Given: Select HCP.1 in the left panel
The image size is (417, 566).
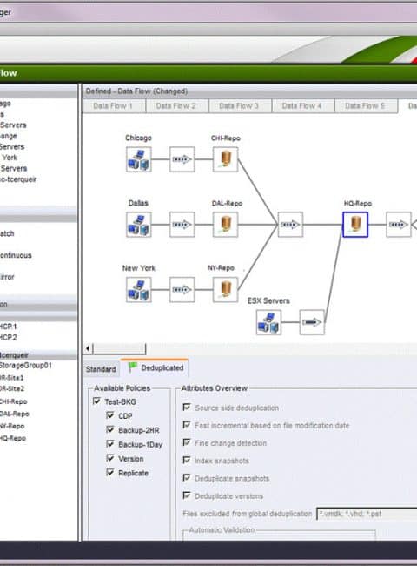Looking at the screenshot, I should pyautogui.click(x=9, y=327).
